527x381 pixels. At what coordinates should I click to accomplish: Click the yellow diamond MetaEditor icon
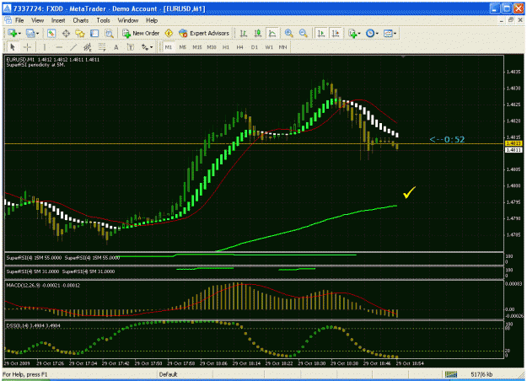click(169, 33)
